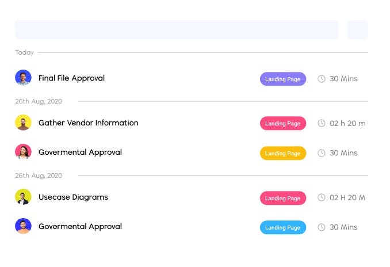The width and height of the screenshot is (390, 267).
Task: Open the Final File Approval task
Action: pos(71,78)
